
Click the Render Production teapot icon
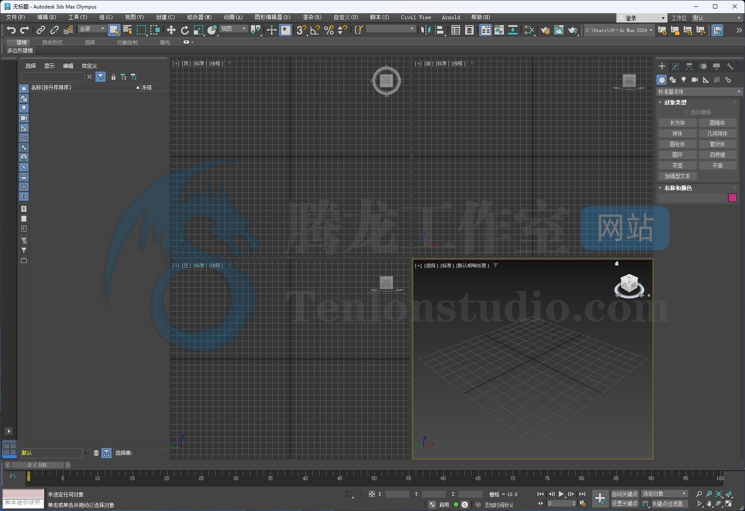pos(572,30)
